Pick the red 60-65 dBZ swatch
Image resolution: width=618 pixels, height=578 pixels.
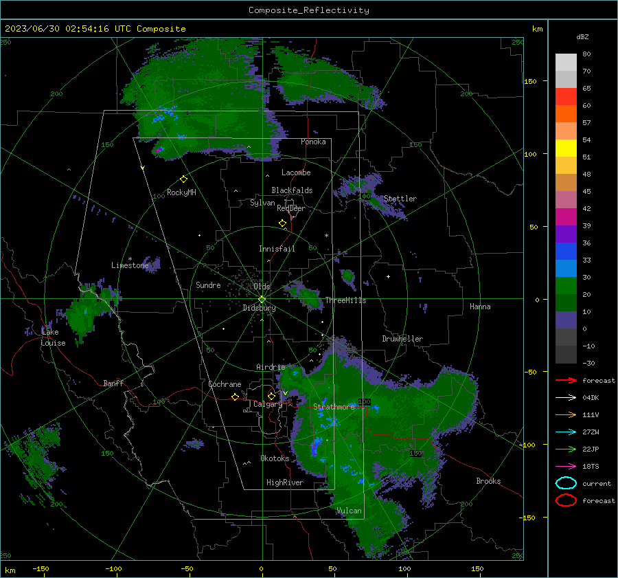[x=566, y=97]
